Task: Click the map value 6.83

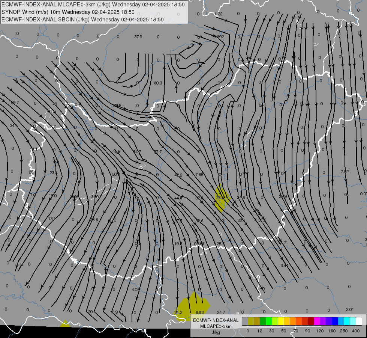Action: (200, 312)
